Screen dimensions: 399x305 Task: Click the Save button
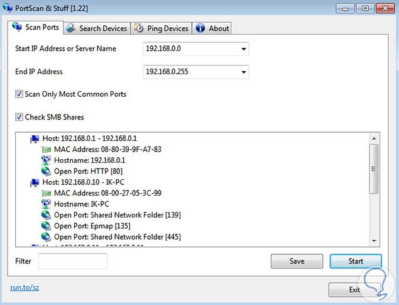pyautogui.click(x=297, y=261)
